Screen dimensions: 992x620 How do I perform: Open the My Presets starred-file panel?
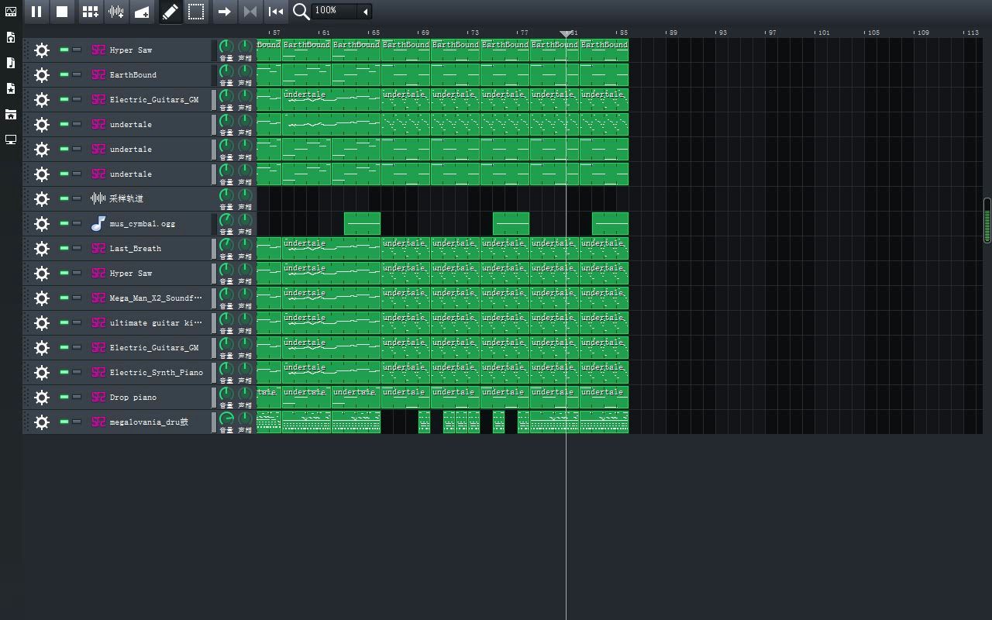[11, 88]
